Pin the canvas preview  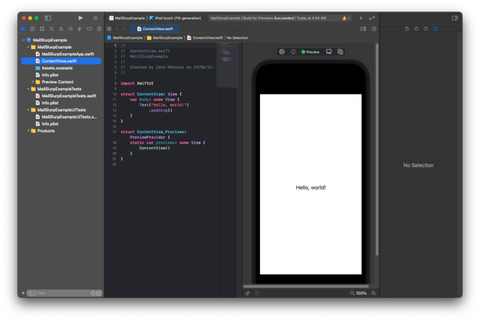click(248, 293)
